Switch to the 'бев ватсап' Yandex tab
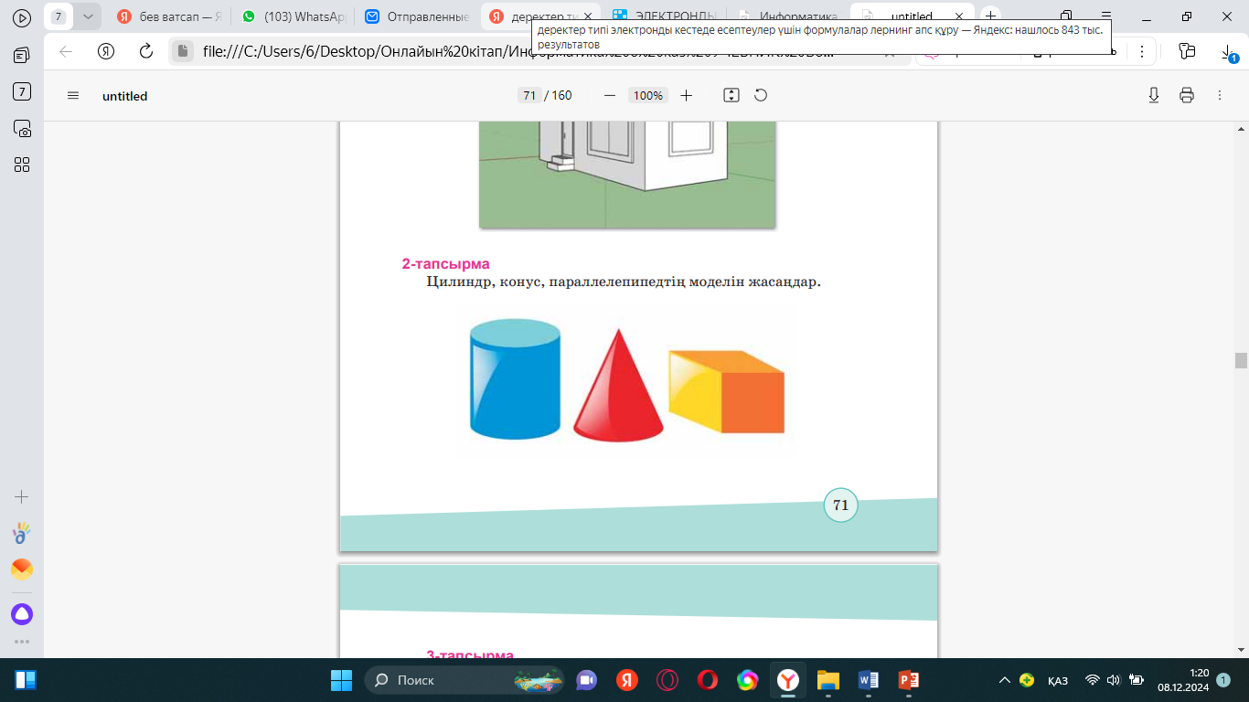Image resolution: width=1249 pixels, height=702 pixels. tap(169, 16)
